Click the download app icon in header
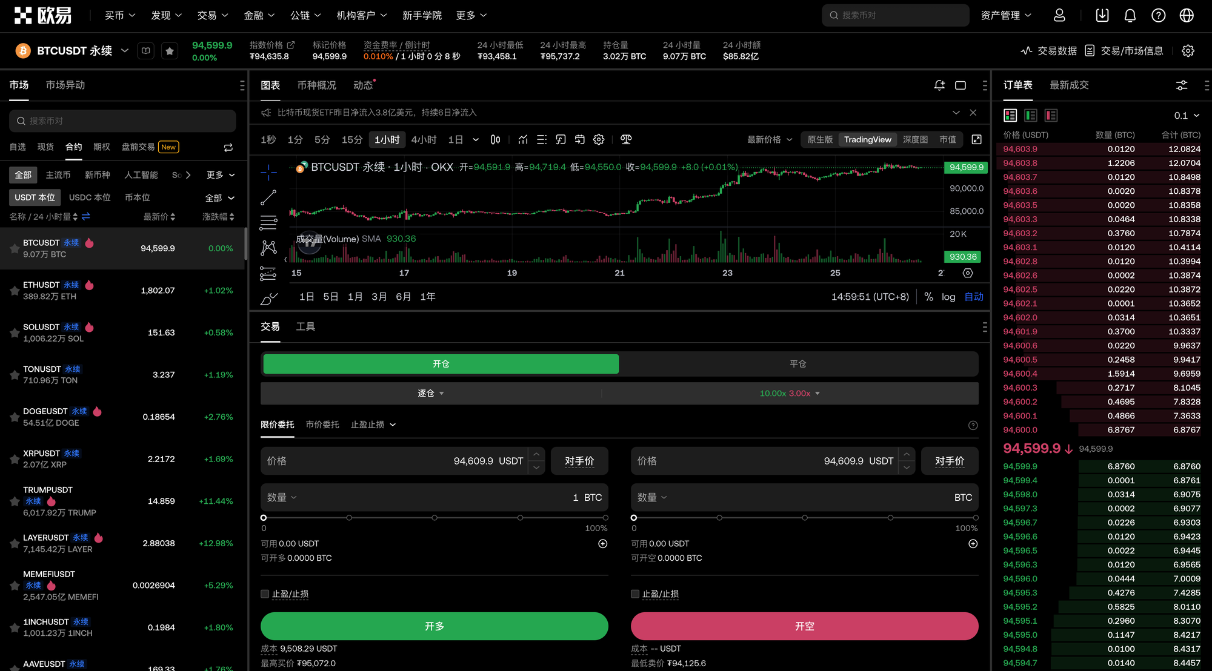The image size is (1212, 671). pos(1102,16)
